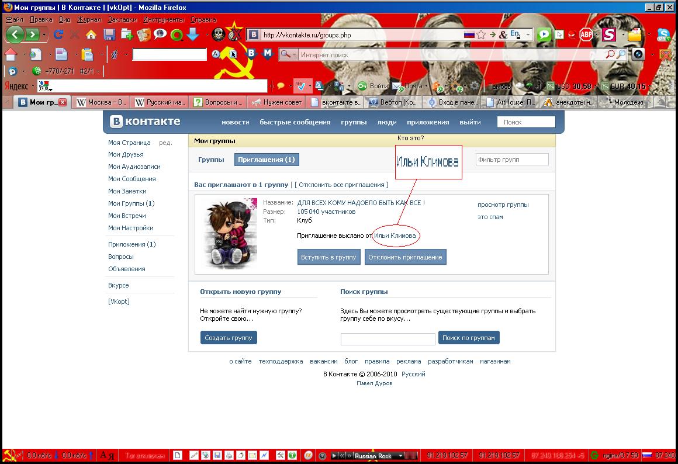Focus the VK header Поиск field

click(526, 122)
